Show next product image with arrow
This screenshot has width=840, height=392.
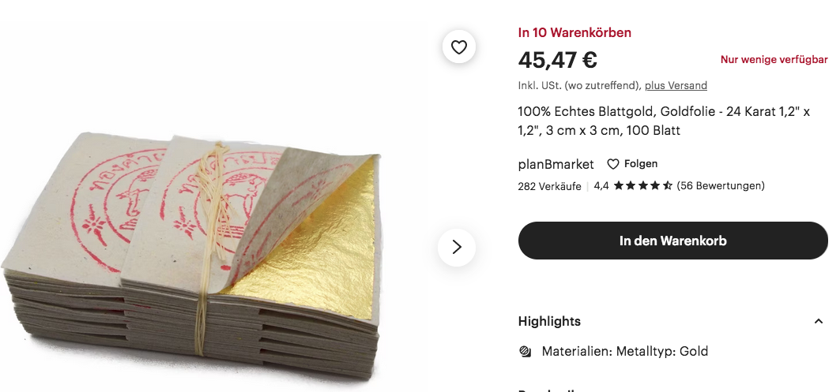tap(457, 247)
